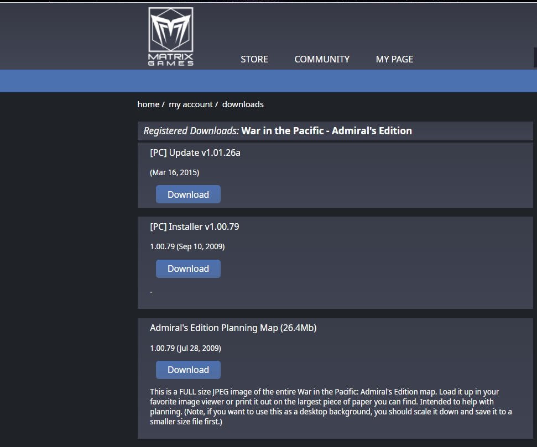Click the planning map description paragraph
537x447 pixels.
[x=331, y=407]
